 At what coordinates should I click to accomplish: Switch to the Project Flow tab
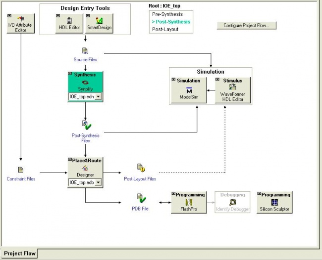pyautogui.click(x=19, y=254)
